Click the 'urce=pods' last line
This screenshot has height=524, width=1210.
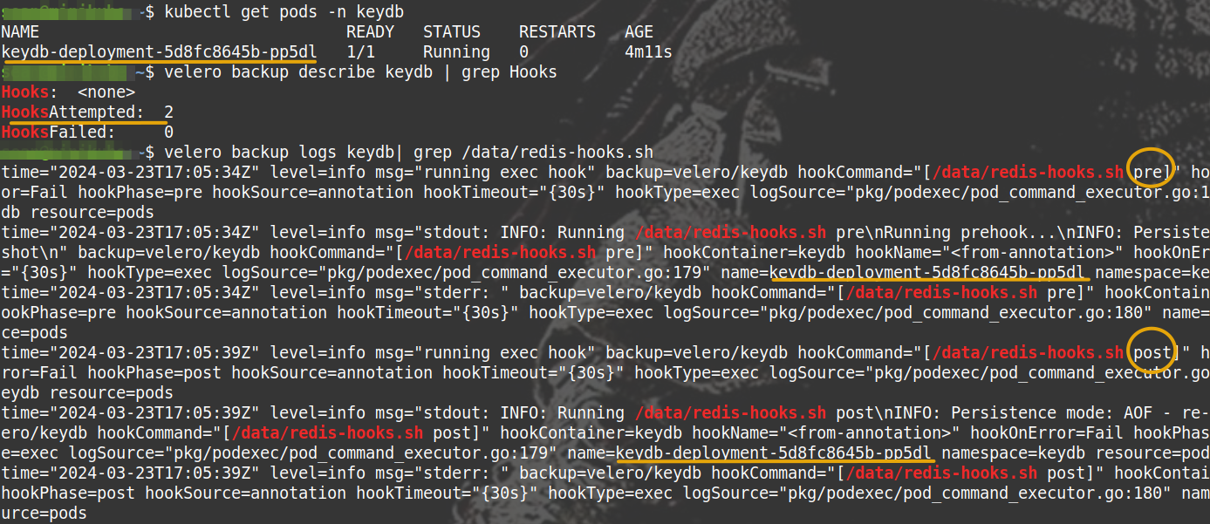pyautogui.click(x=44, y=514)
